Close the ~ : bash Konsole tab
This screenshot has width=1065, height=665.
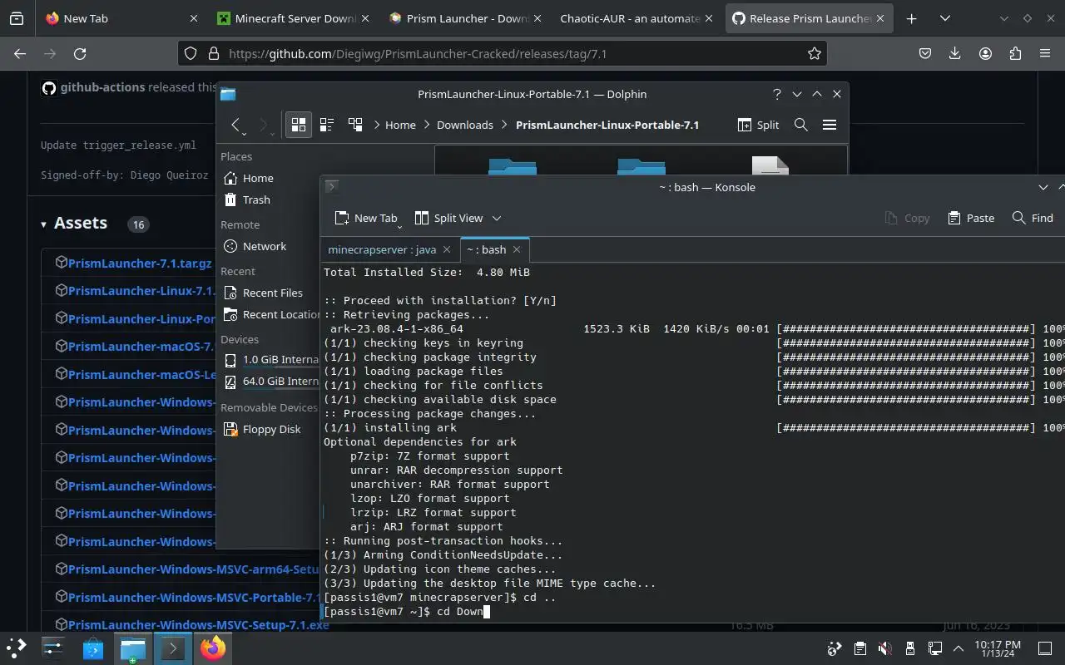[x=517, y=249]
